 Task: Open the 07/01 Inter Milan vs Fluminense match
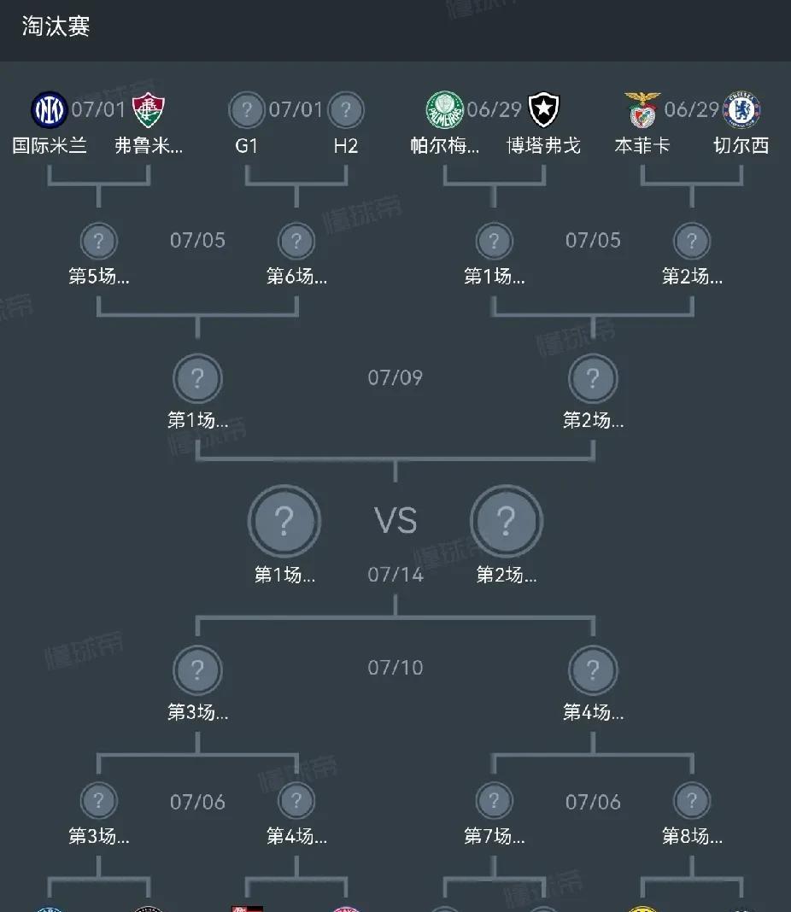click(98, 109)
